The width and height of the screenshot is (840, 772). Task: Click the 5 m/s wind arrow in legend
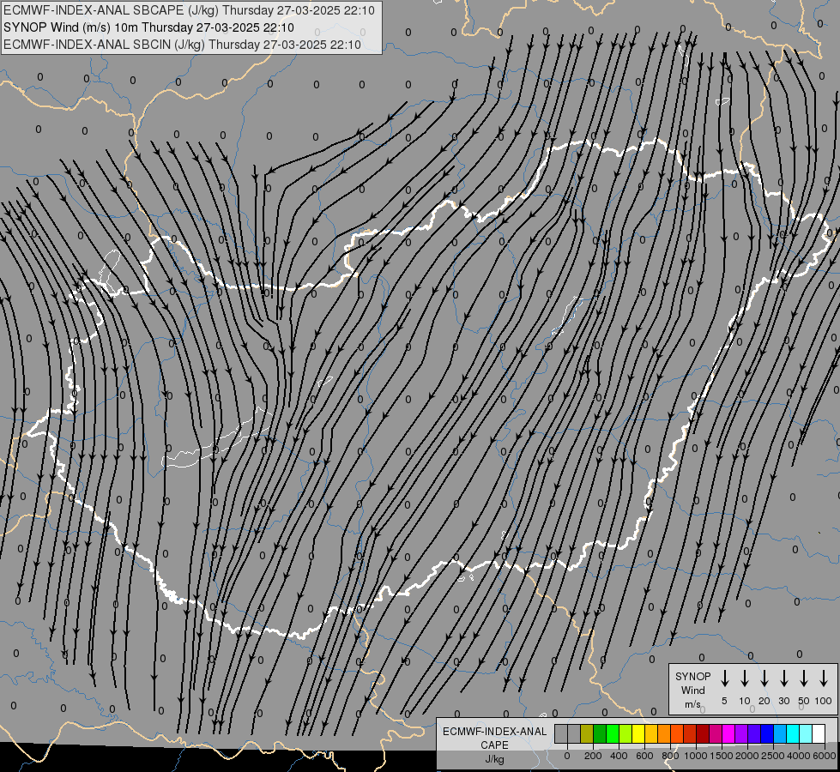tap(724, 678)
